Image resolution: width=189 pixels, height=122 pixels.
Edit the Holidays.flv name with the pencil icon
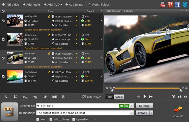[49, 17]
